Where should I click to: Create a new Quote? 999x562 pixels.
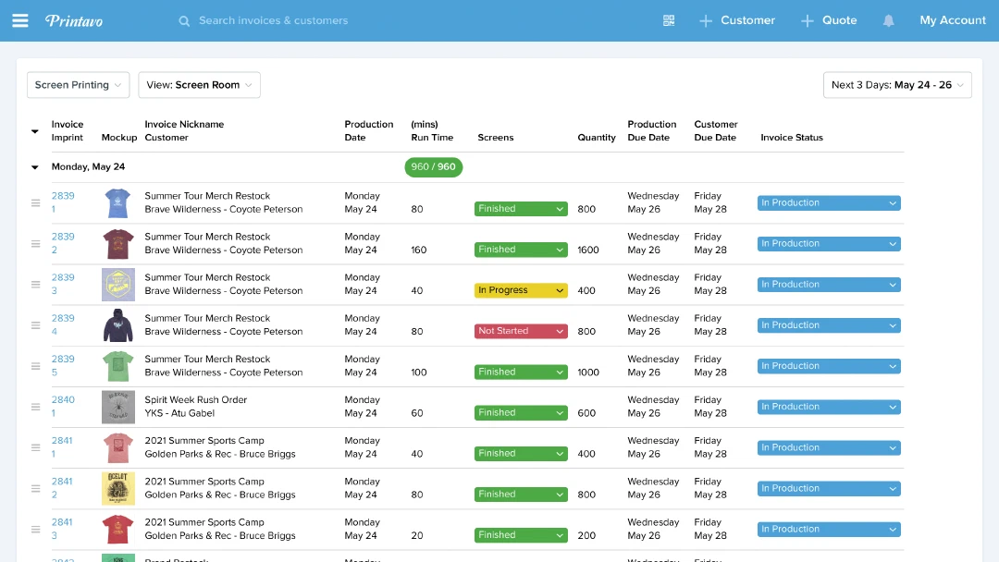pos(828,20)
